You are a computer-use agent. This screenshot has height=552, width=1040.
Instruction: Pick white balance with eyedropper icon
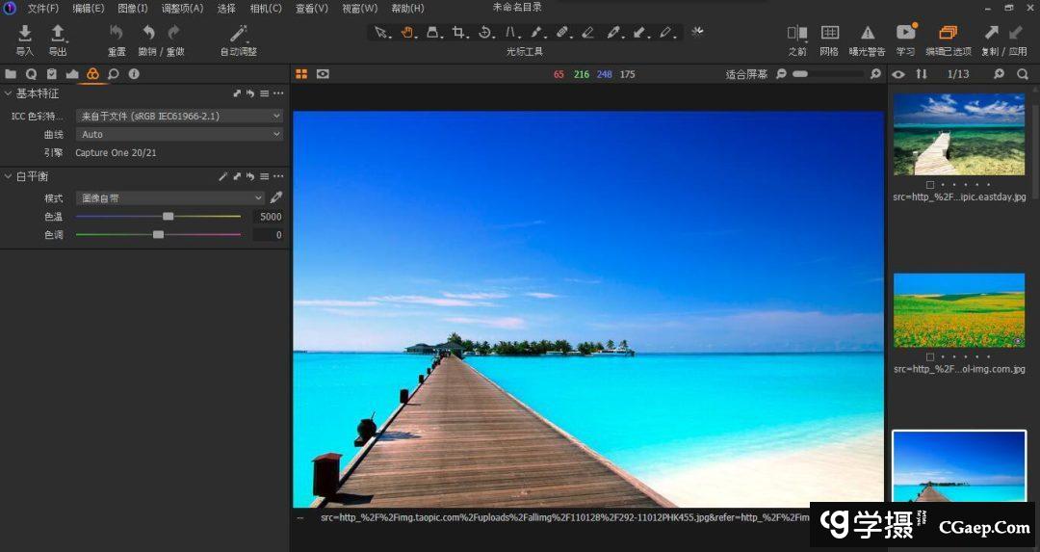tap(276, 197)
